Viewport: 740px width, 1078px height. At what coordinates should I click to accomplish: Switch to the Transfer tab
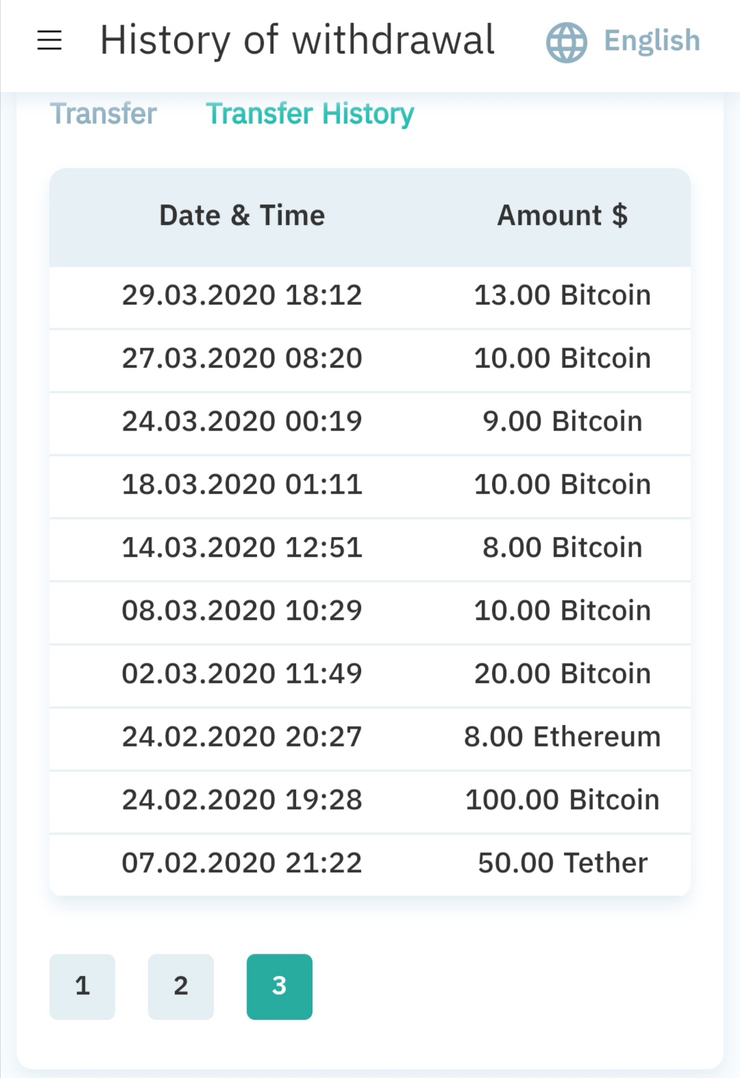pyautogui.click(x=103, y=114)
